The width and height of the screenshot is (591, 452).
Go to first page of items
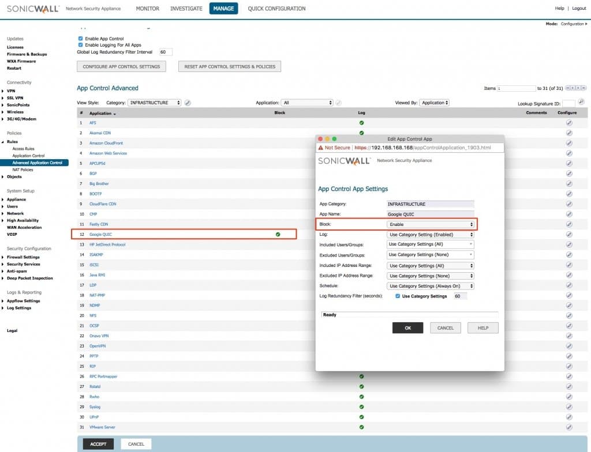click(567, 88)
